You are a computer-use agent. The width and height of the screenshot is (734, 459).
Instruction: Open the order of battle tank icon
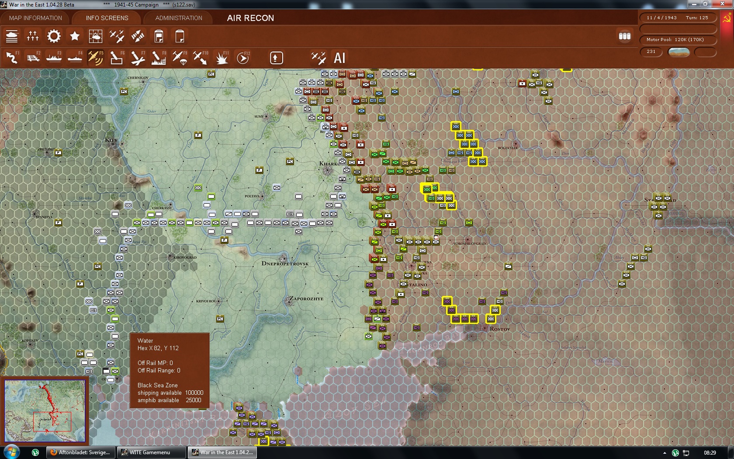pos(12,36)
